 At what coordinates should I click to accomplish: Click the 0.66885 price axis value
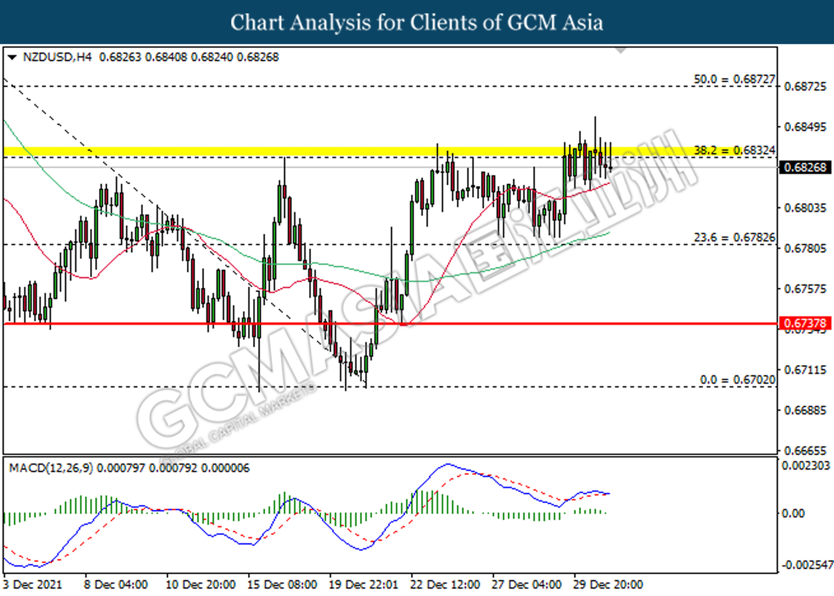coord(805,410)
